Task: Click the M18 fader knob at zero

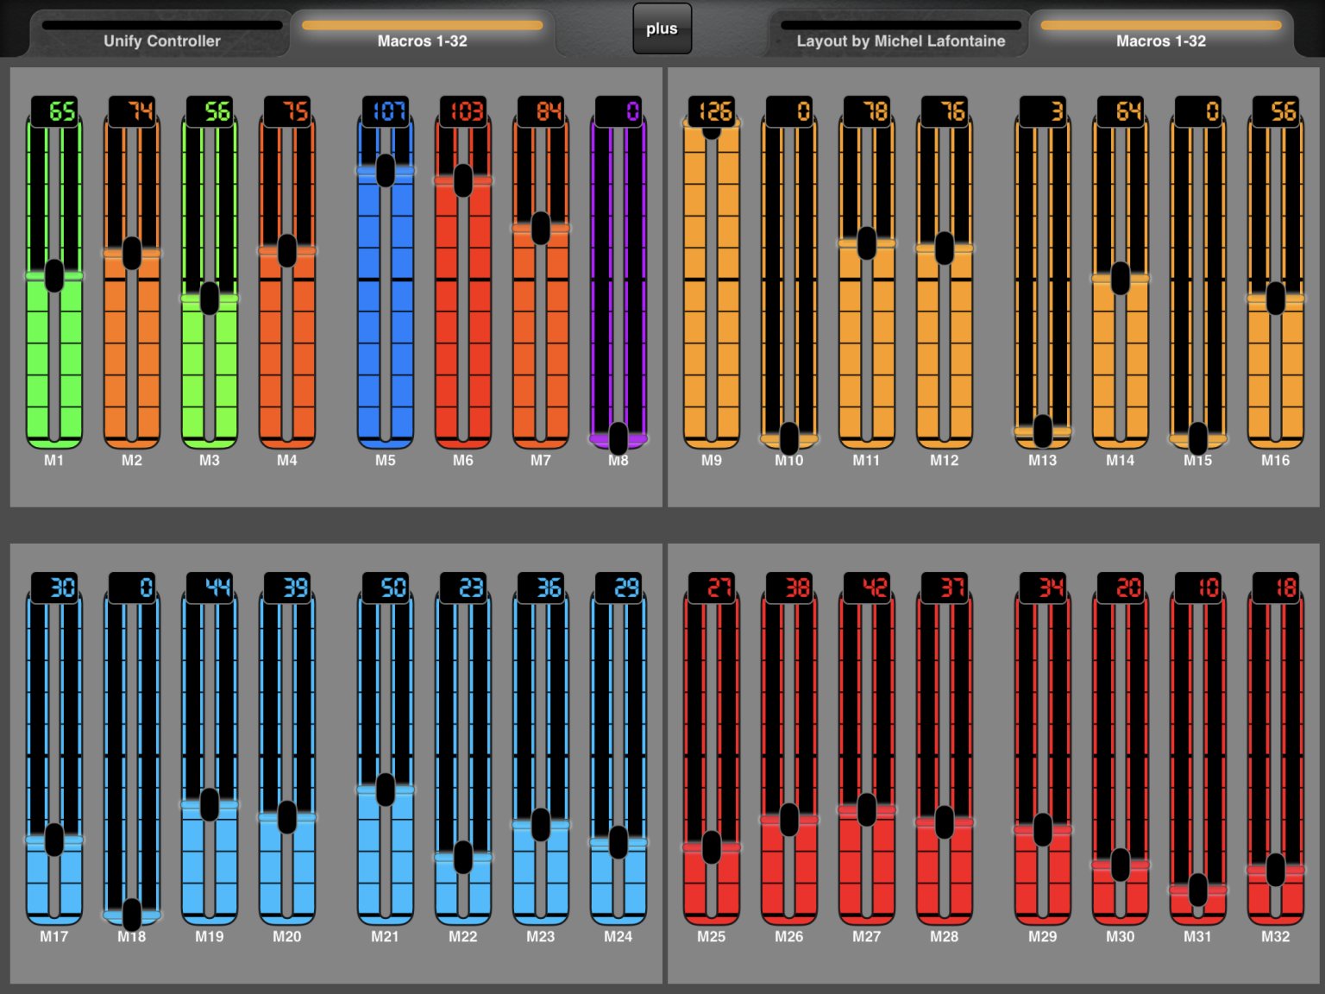Action: pyautogui.click(x=132, y=915)
